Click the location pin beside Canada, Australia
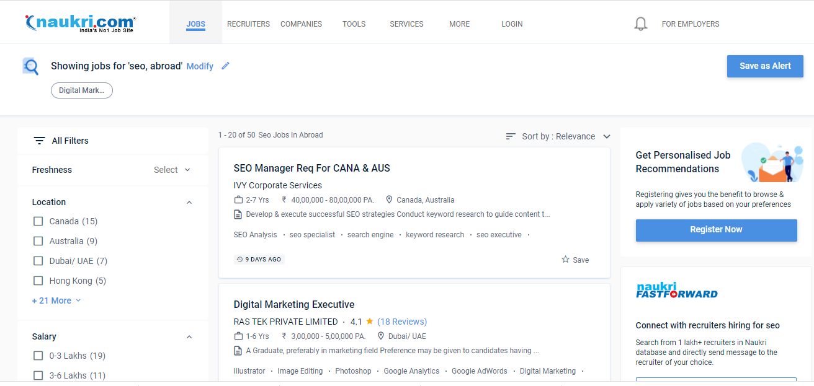The height and width of the screenshot is (386, 814). tap(390, 200)
